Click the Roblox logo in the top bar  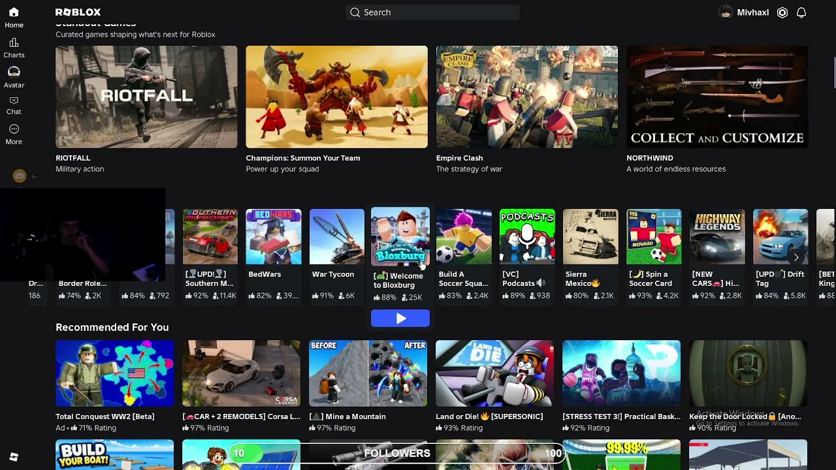[78, 12]
